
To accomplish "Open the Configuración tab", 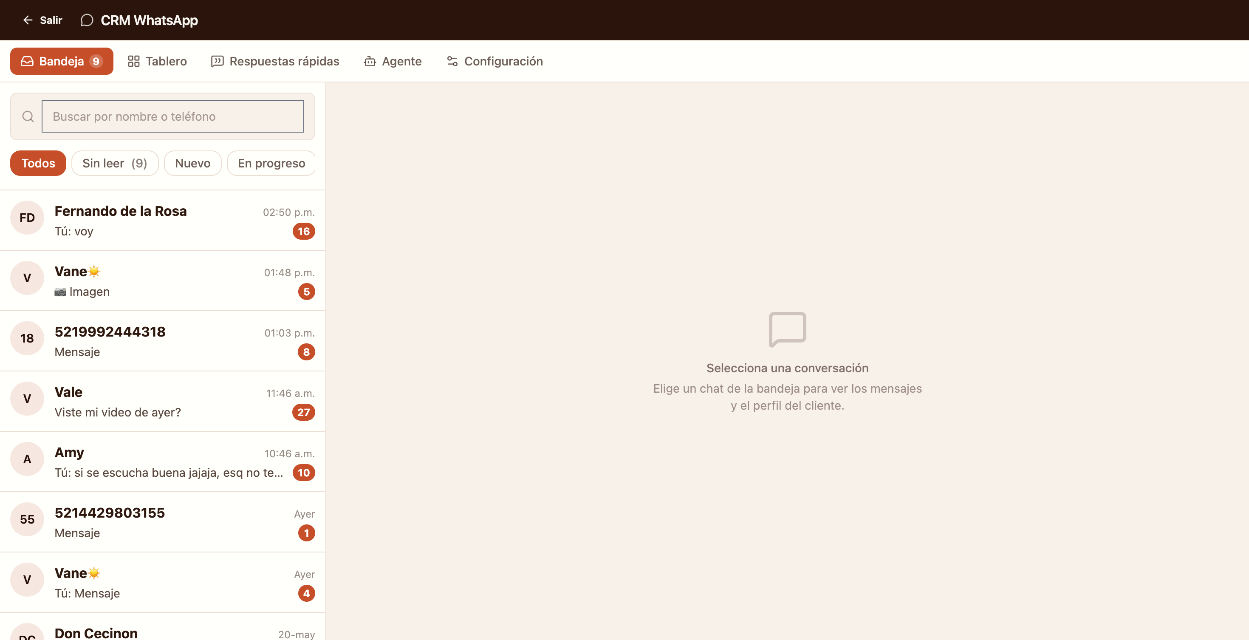I will point(494,61).
